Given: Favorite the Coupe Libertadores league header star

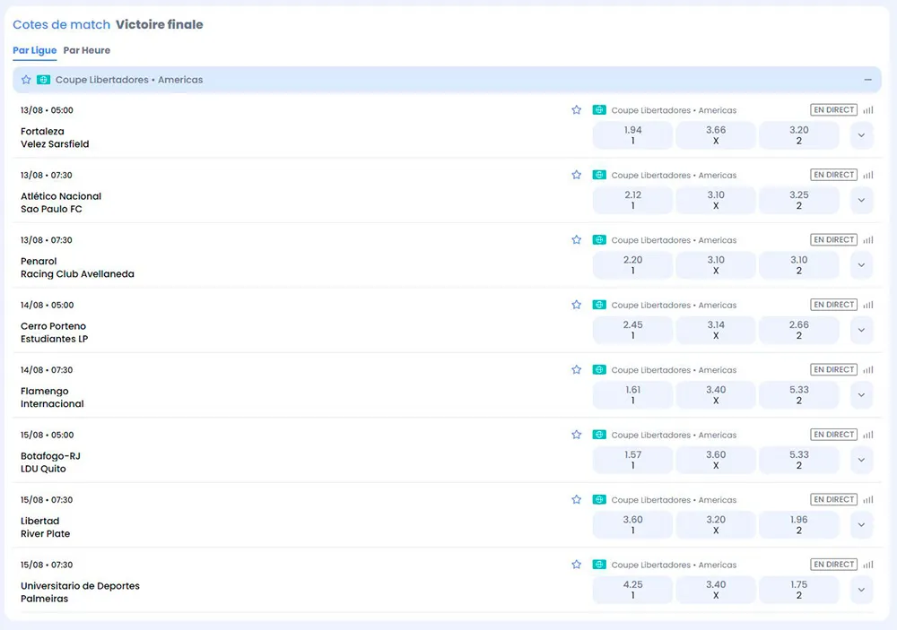Looking at the screenshot, I should (26, 80).
